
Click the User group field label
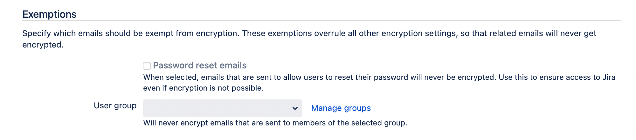(x=115, y=106)
